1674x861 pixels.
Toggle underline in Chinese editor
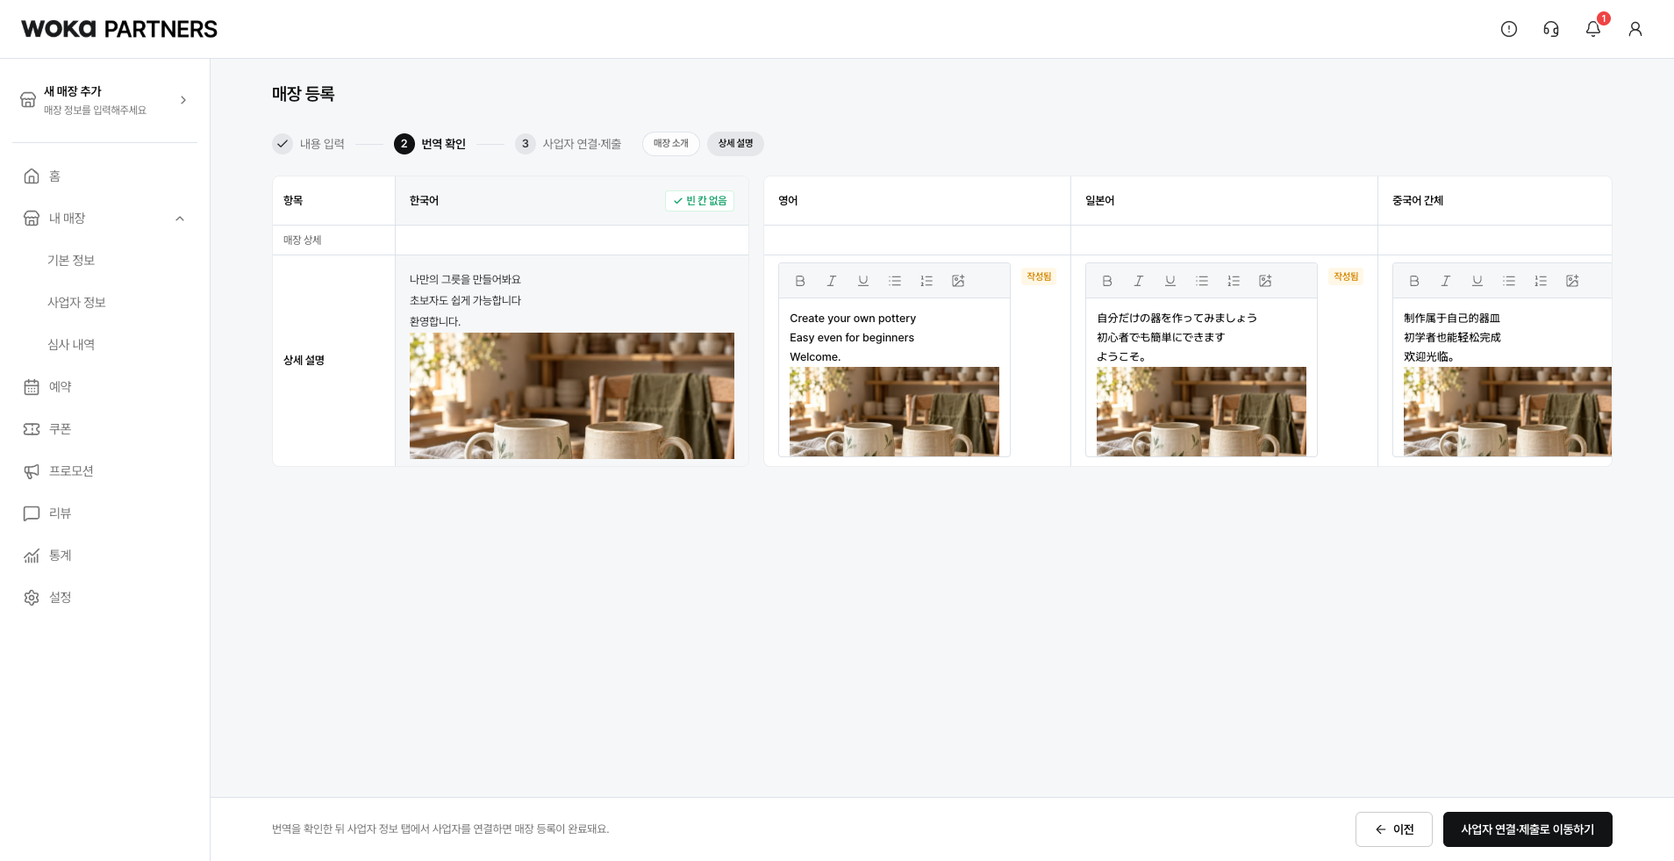pos(1477,281)
